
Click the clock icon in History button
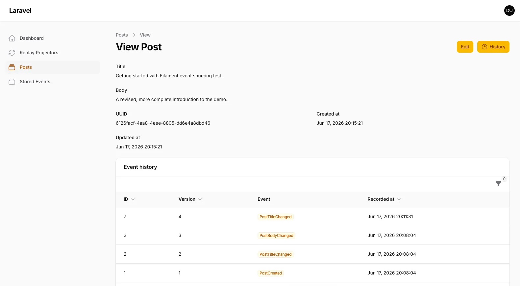(484, 47)
